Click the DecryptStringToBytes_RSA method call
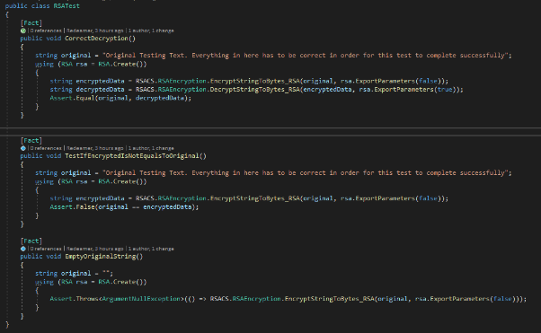Image resolution: width=541 pixels, height=333 pixels. 255,89
